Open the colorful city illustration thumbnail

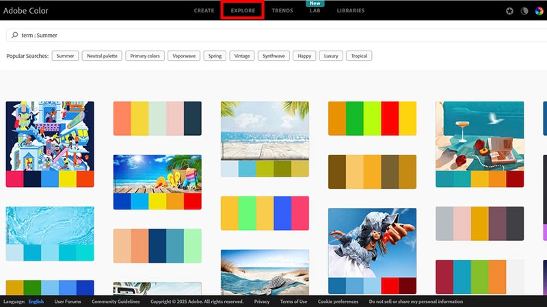50,136
